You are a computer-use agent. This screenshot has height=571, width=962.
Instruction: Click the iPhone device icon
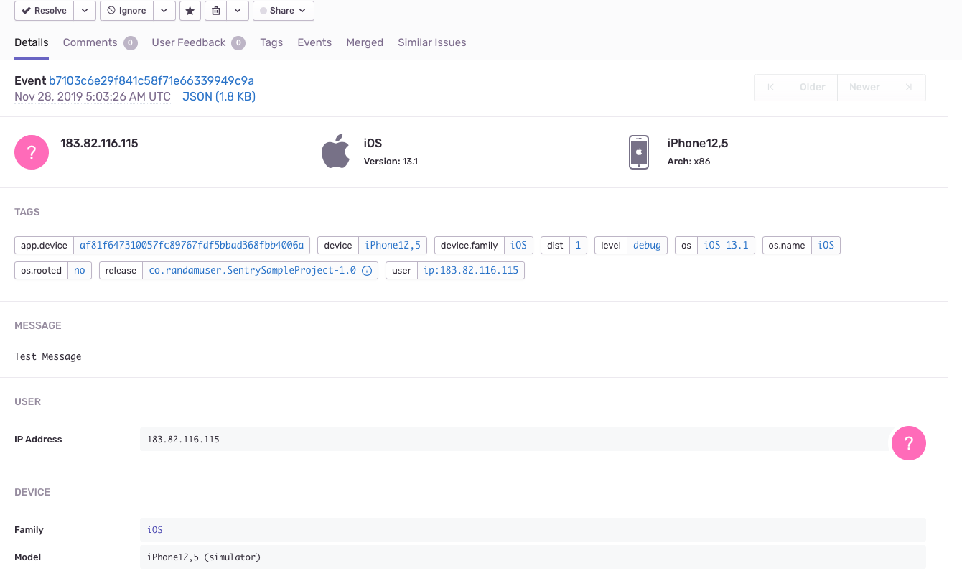coord(638,152)
